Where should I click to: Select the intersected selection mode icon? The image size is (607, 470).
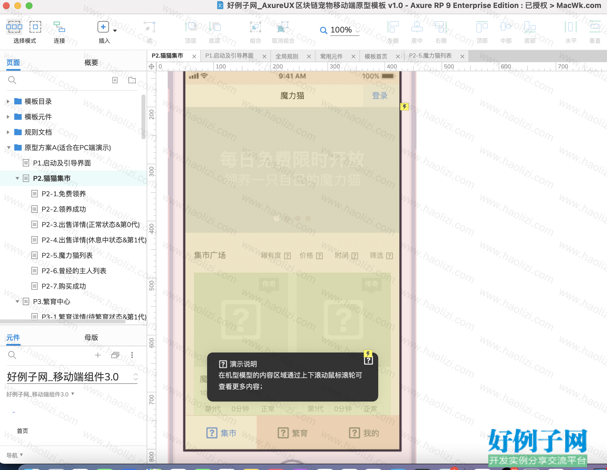(14, 27)
